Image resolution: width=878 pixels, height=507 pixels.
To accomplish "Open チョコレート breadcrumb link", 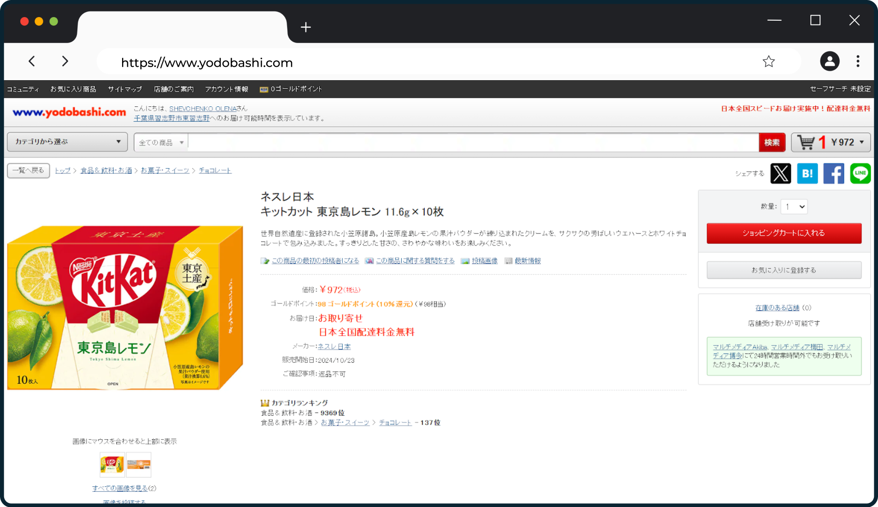I will (215, 171).
